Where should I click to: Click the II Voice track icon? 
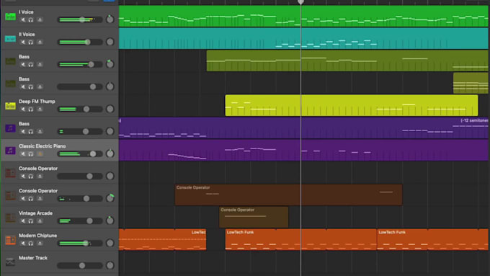click(x=10, y=39)
